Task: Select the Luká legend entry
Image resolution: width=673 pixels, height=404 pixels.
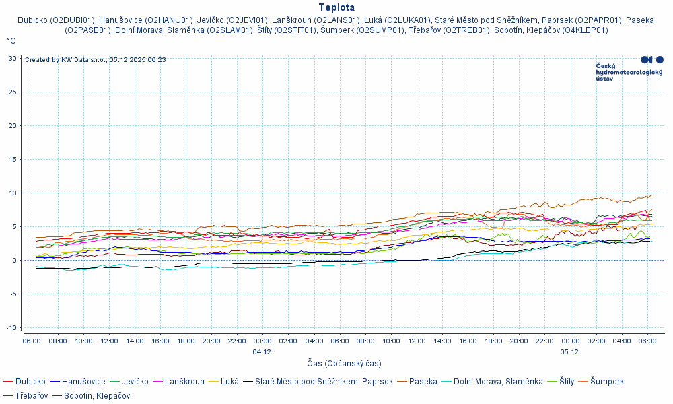Action: [x=229, y=382]
